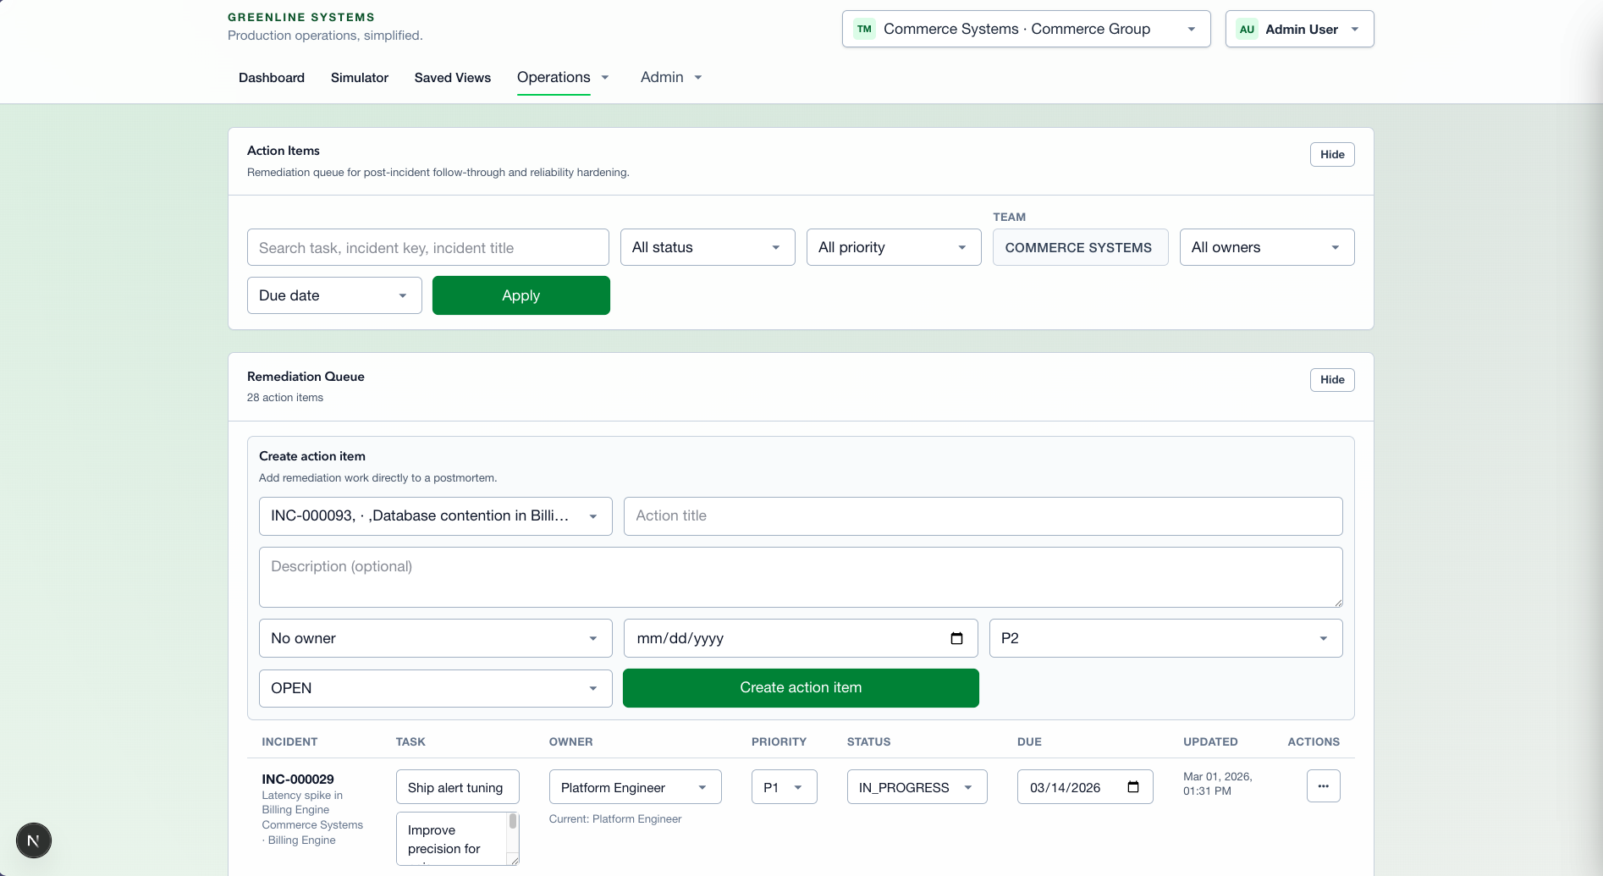Expand the Operations menu caret
This screenshot has height=876, width=1603.
(x=605, y=78)
